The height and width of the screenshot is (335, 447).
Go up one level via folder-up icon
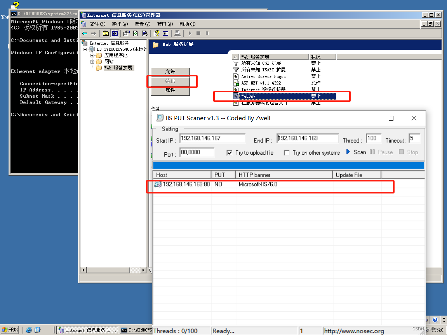[x=106, y=33]
